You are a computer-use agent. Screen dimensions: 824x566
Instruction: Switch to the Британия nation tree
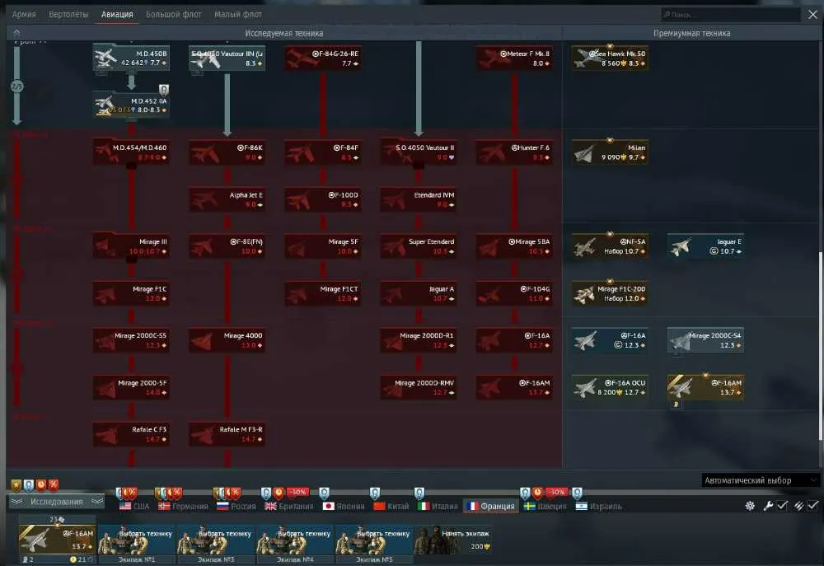pyautogui.click(x=289, y=506)
